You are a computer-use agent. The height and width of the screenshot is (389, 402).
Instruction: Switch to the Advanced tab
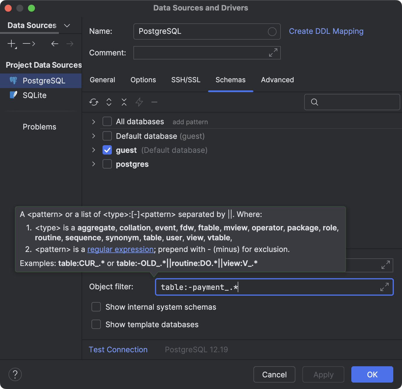277,80
